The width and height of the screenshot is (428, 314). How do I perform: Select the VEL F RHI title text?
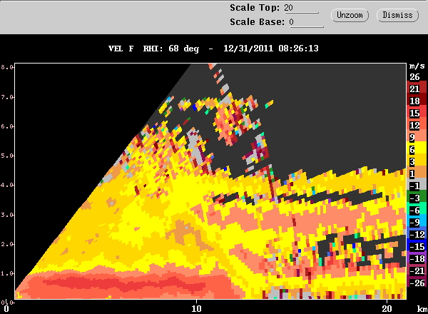coord(213,49)
